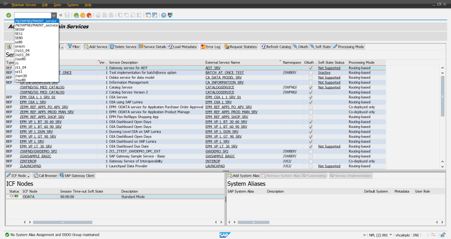Open the NPL (2) 001 system dropdown
This screenshot has height=239, width=451.
coord(380,235)
